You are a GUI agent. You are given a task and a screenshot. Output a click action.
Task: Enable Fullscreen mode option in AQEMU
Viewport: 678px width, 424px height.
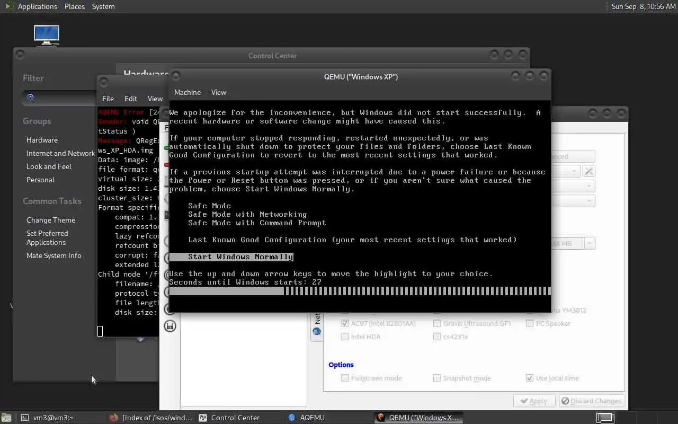click(x=345, y=378)
